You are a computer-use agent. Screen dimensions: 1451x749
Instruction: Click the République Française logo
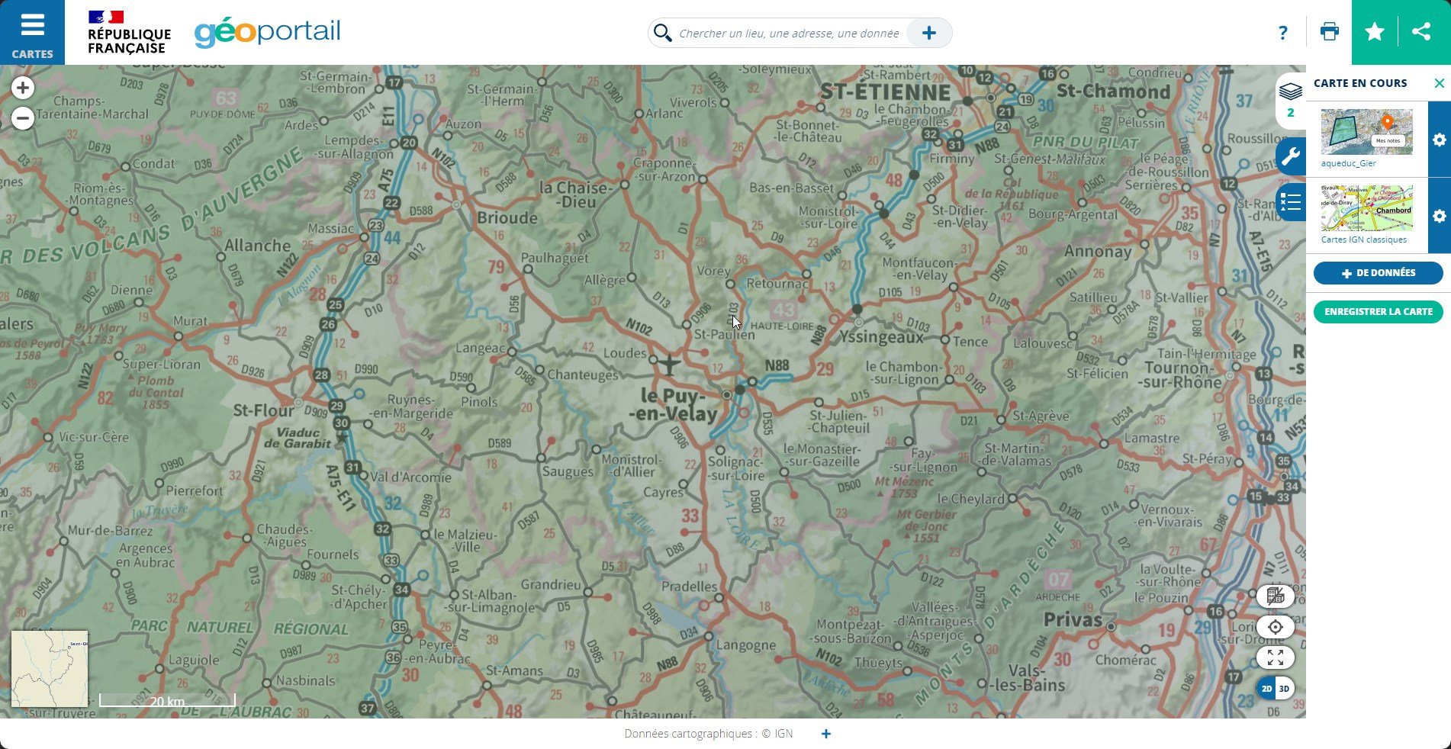point(129,33)
